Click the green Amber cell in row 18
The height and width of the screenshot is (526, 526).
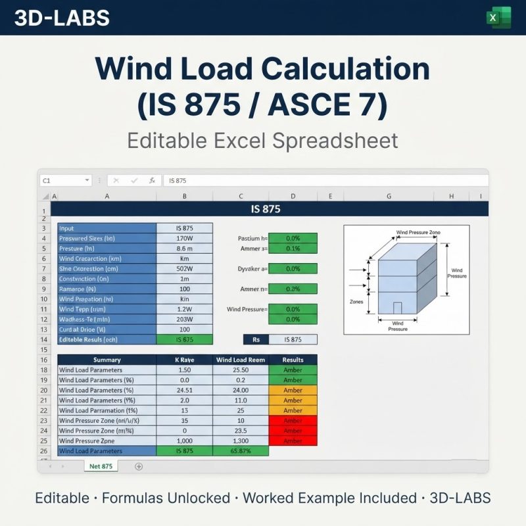tap(293, 370)
